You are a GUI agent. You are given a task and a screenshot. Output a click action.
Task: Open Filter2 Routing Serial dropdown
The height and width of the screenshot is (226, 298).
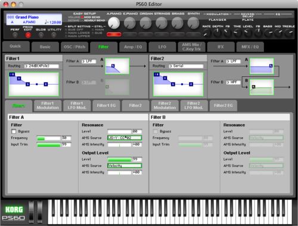pos(186,66)
